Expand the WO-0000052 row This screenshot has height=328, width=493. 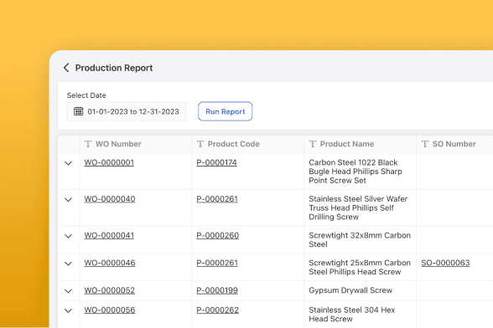68,290
